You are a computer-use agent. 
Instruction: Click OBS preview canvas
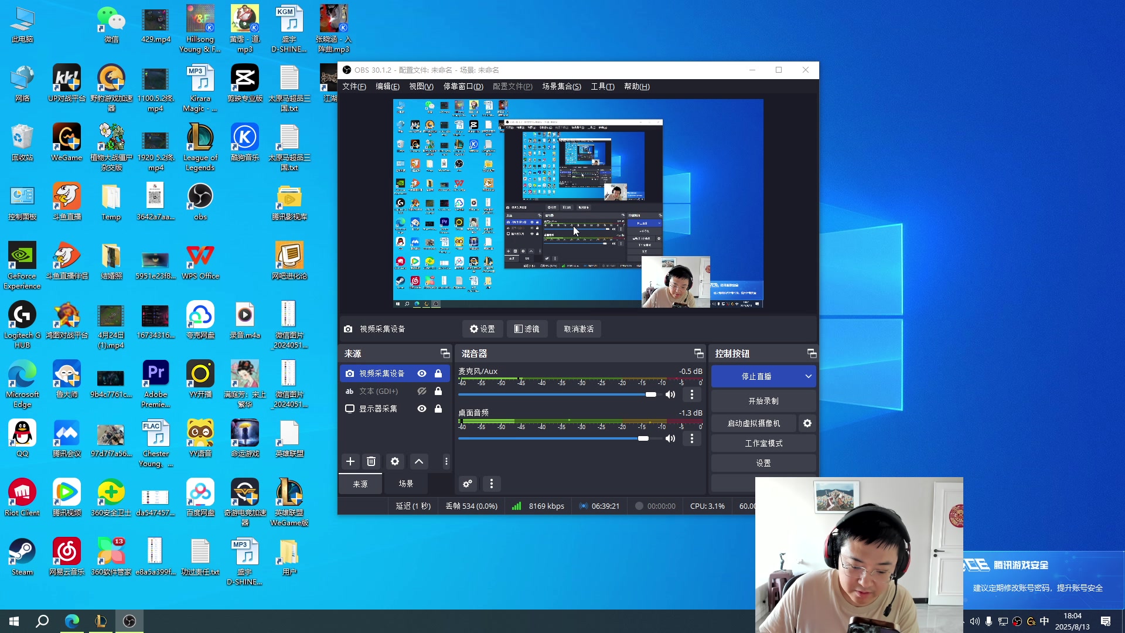[x=578, y=203]
